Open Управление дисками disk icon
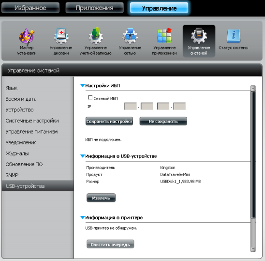The height and width of the screenshot is (261, 265). [61, 36]
